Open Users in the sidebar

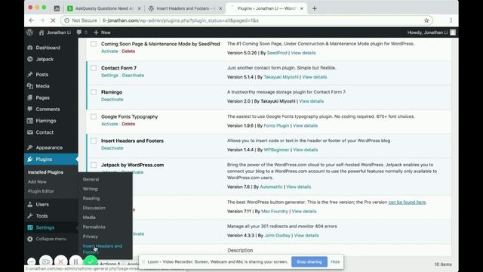point(42,204)
